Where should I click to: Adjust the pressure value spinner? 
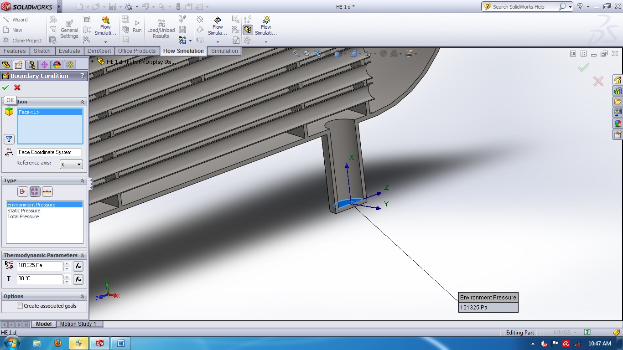[x=67, y=266]
